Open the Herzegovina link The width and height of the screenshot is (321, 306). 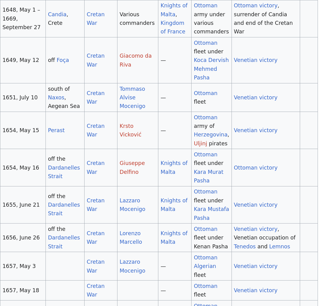(x=211, y=135)
